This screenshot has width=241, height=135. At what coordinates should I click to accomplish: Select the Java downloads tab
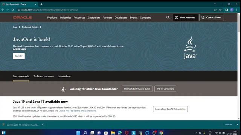[21, 76]
